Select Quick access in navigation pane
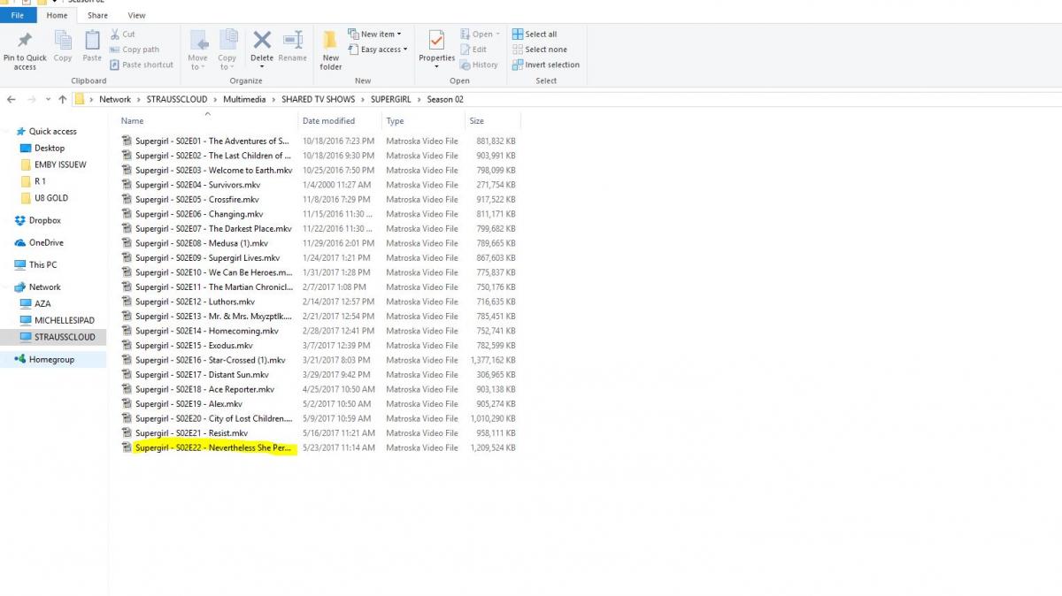The image size is (1062, 596). click(53, 131)
